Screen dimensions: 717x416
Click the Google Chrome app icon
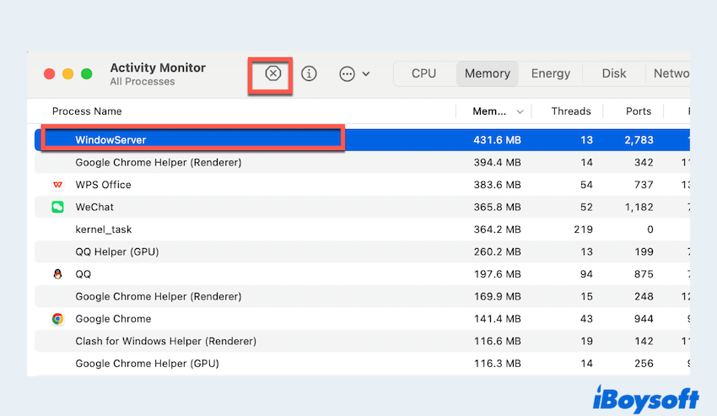57,319
